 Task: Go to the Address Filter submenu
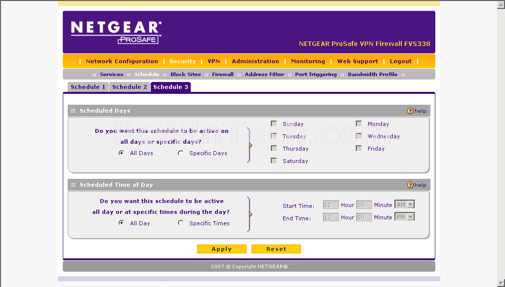[264, 75]
